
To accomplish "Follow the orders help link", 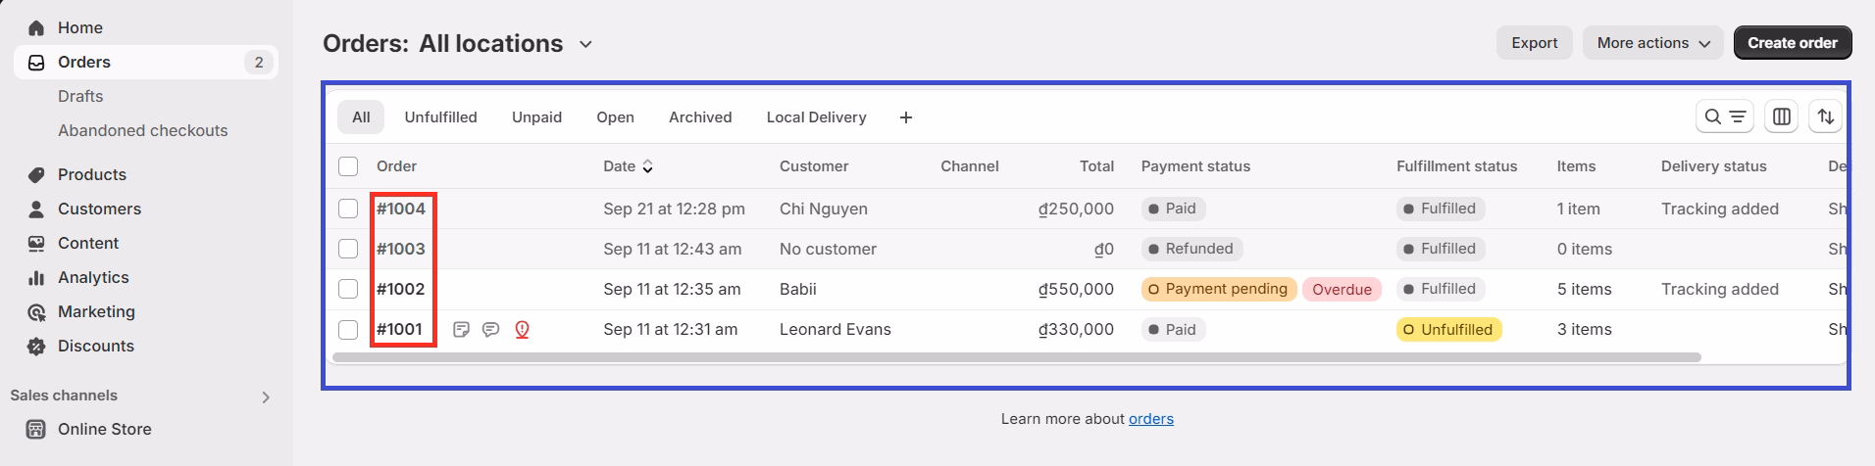I will [x=1150, y=419].
